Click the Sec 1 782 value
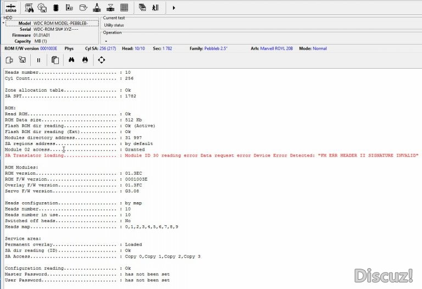 coord(167,48)
